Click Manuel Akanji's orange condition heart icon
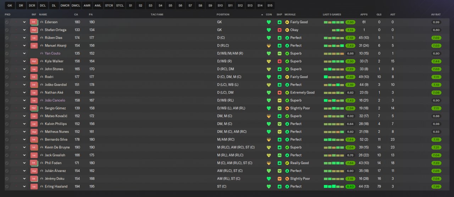Viewport: 454px width, 197px height. click(269, 46)
